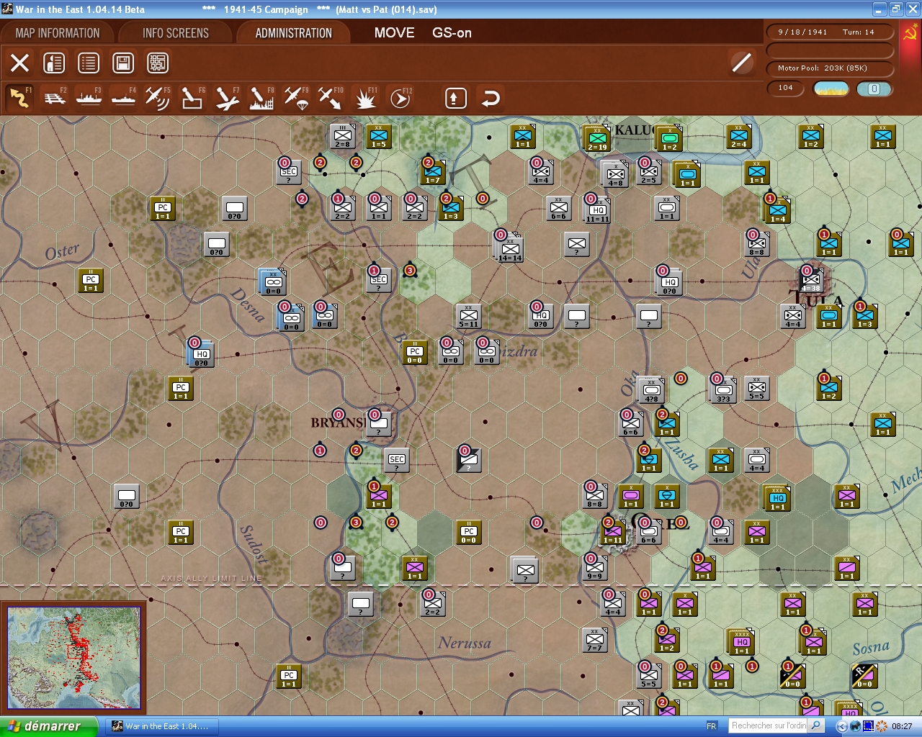Switch to the ADMINISTRATION tab

pos(294,33)
